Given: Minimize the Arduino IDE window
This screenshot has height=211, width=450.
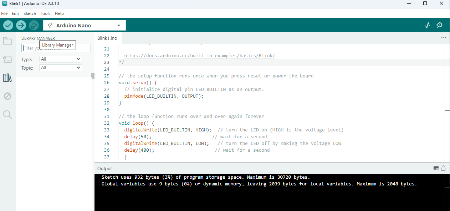Looking at the screenshot, I should (x=409, y=4).
